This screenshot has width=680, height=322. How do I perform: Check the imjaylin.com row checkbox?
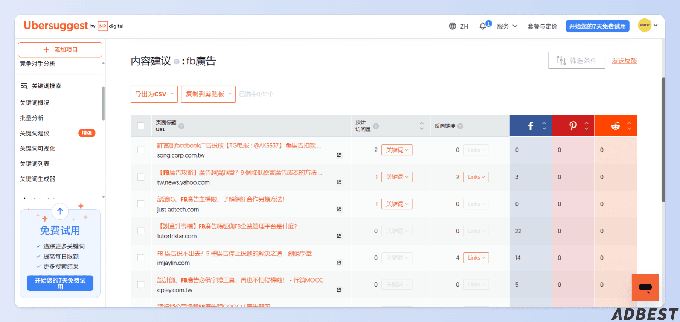[141, 257]
